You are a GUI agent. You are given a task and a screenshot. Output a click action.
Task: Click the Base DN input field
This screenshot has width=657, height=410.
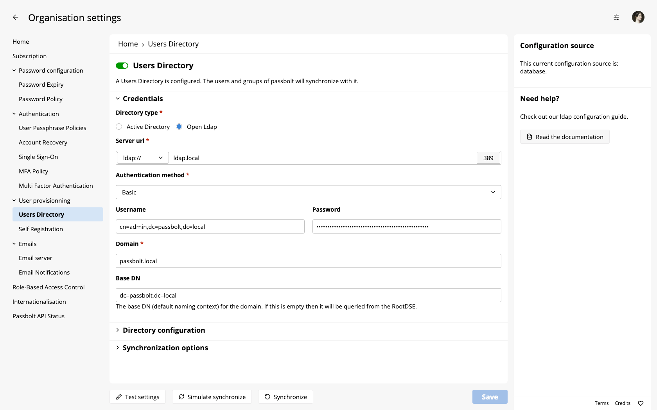[309, 295]
